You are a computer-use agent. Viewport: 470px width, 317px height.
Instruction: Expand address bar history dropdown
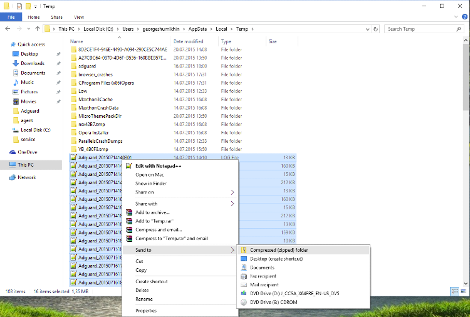pyautogui.click(x=368, y=29)
